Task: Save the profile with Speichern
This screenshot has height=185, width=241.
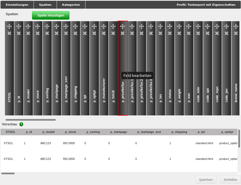Action: pyautogui.click(x=206, y=180)
